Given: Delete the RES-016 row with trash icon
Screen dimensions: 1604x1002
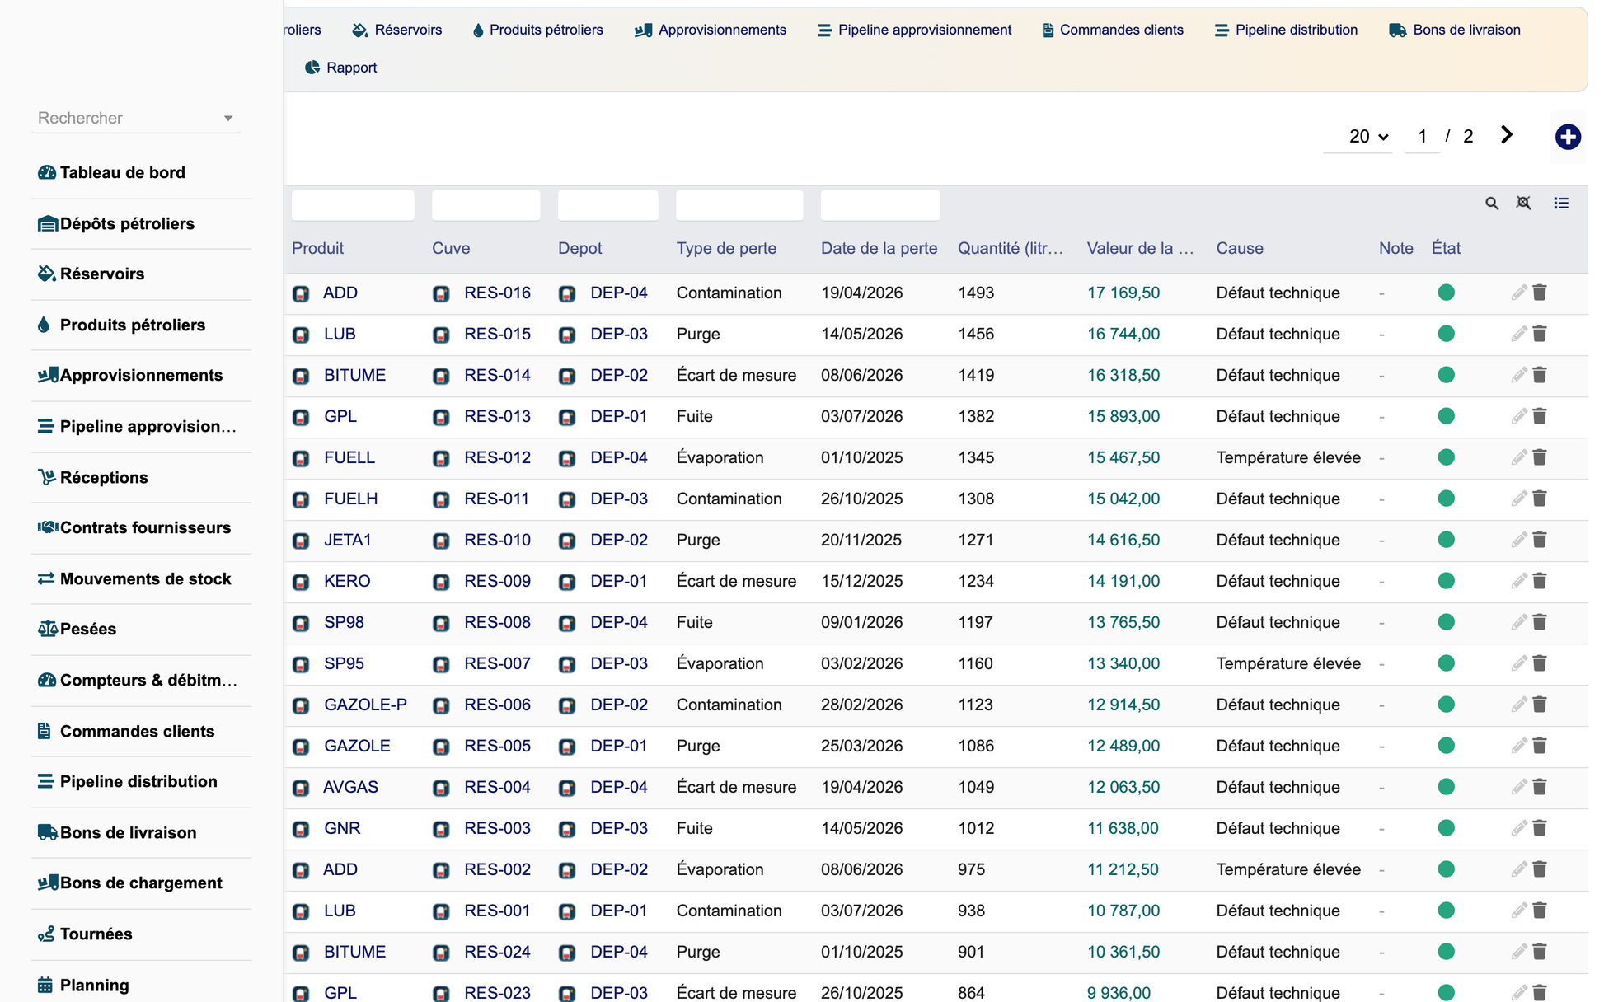Looking at the screenshot, I should pos(1540,293).
